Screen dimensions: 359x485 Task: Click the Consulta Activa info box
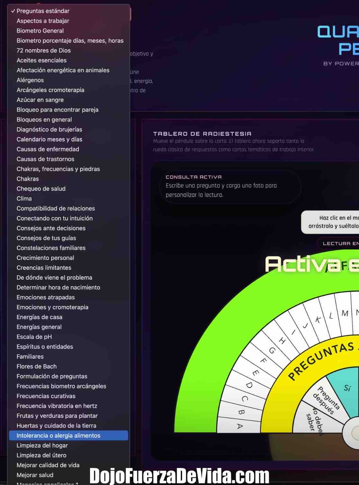pyautogui.click(x=230, y=187)
